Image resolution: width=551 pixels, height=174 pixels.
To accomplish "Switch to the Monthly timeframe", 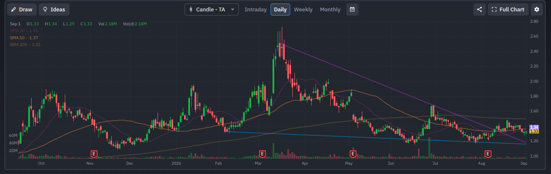I will (x=330, y=9).
